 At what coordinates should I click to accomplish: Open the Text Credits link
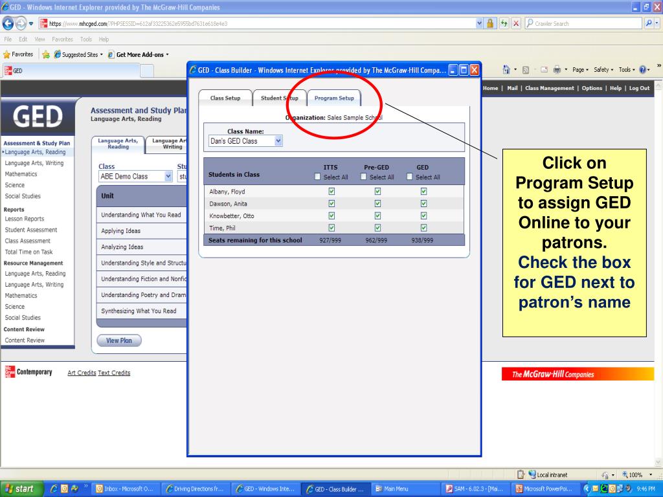114,373
